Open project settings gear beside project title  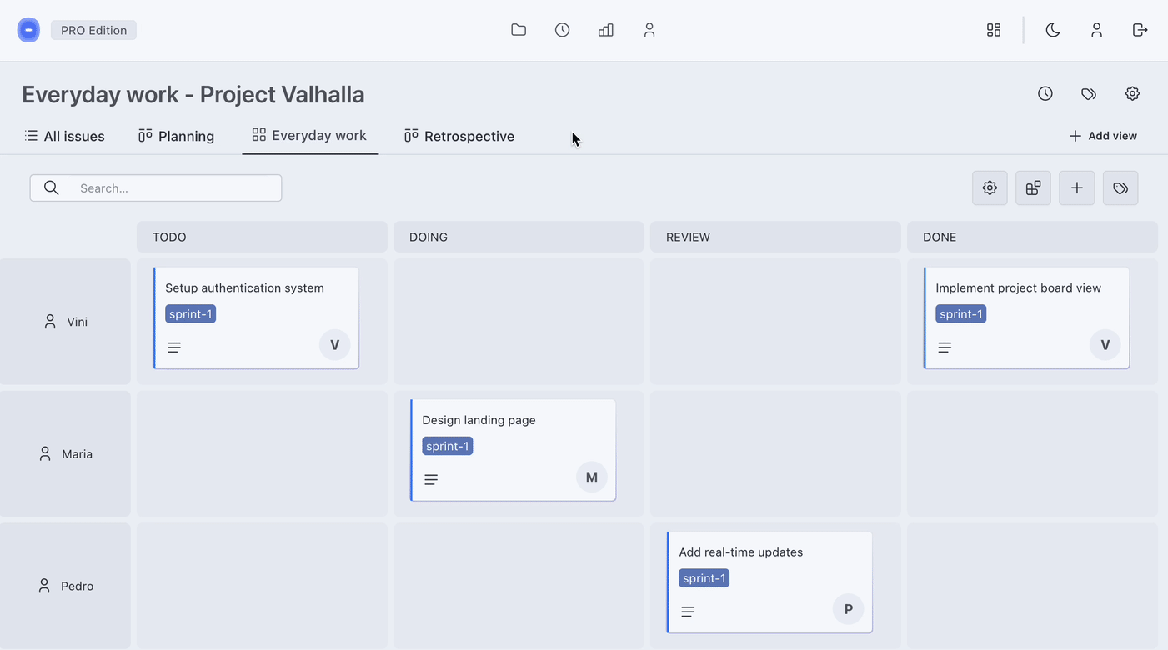(x=1132, y=94)
